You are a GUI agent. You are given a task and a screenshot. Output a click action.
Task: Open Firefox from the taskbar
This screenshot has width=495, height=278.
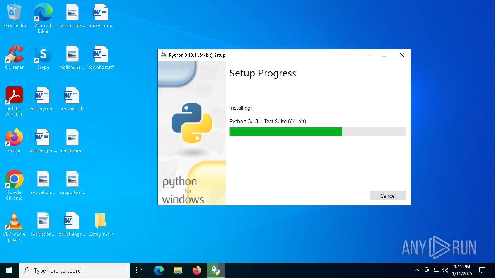pyautogui.click(x=196, y=270)
